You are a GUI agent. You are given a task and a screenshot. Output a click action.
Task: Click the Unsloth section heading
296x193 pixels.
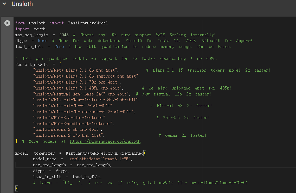point(22,4)
